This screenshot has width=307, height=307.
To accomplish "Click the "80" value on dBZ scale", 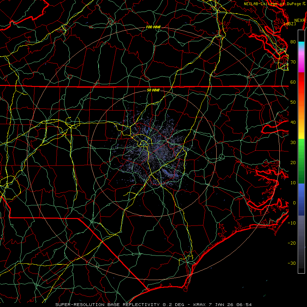I will [x=293, y=42].
